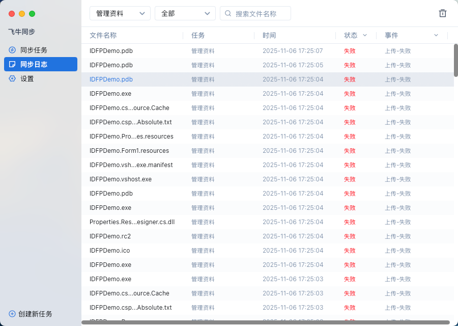Open the 管理资料 task dropdown
Screen dimensions: 458x326
click(x=120, y=13)
